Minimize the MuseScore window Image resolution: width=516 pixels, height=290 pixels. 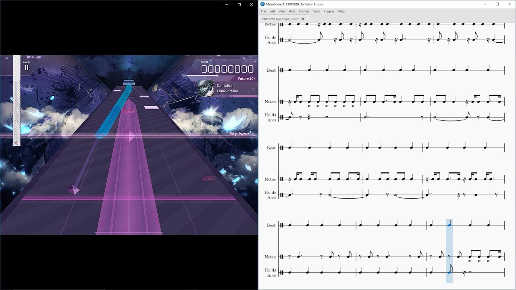[486, 4]
